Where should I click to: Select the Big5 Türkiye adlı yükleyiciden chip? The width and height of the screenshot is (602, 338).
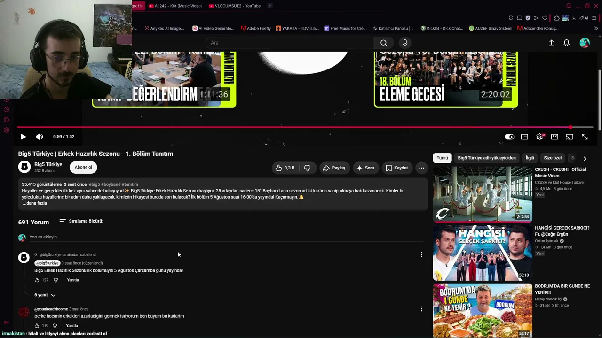pyautogui.click(x=487, y=158)
